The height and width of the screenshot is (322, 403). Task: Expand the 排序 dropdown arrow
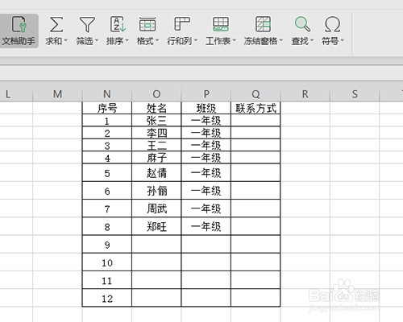pos(127,41)
